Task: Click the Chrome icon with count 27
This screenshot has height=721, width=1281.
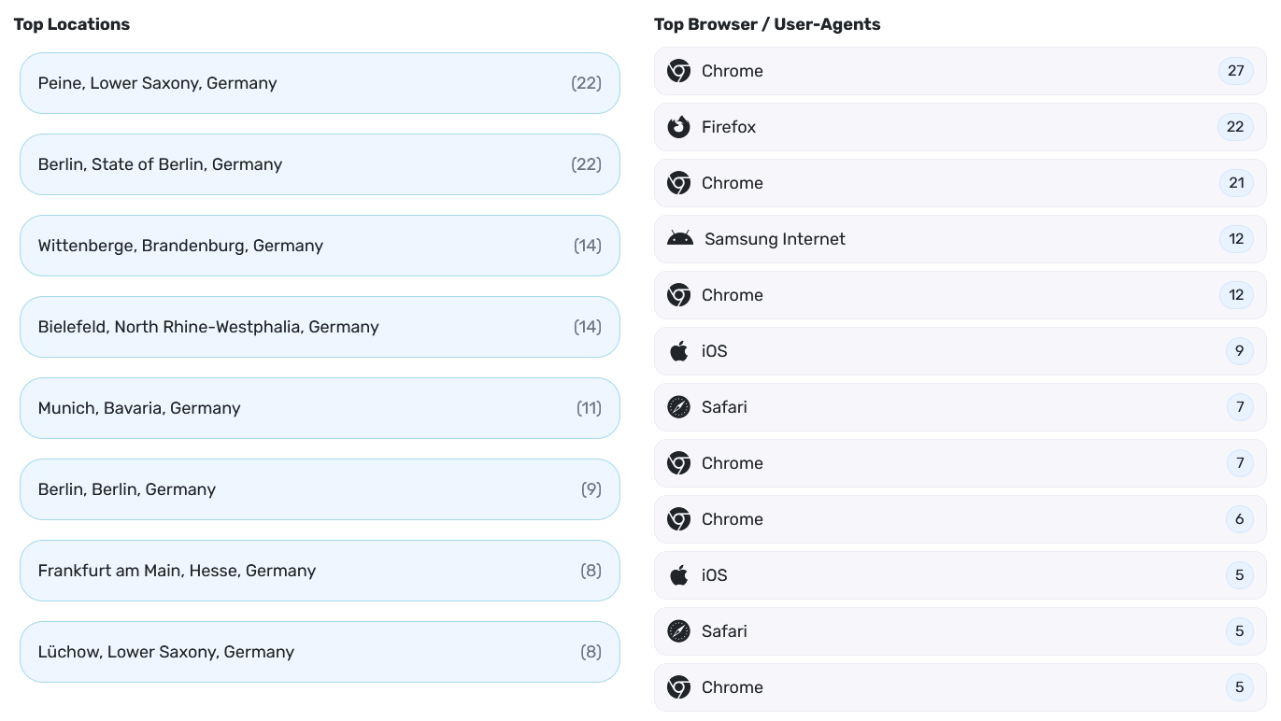Action: coord(678,71)
